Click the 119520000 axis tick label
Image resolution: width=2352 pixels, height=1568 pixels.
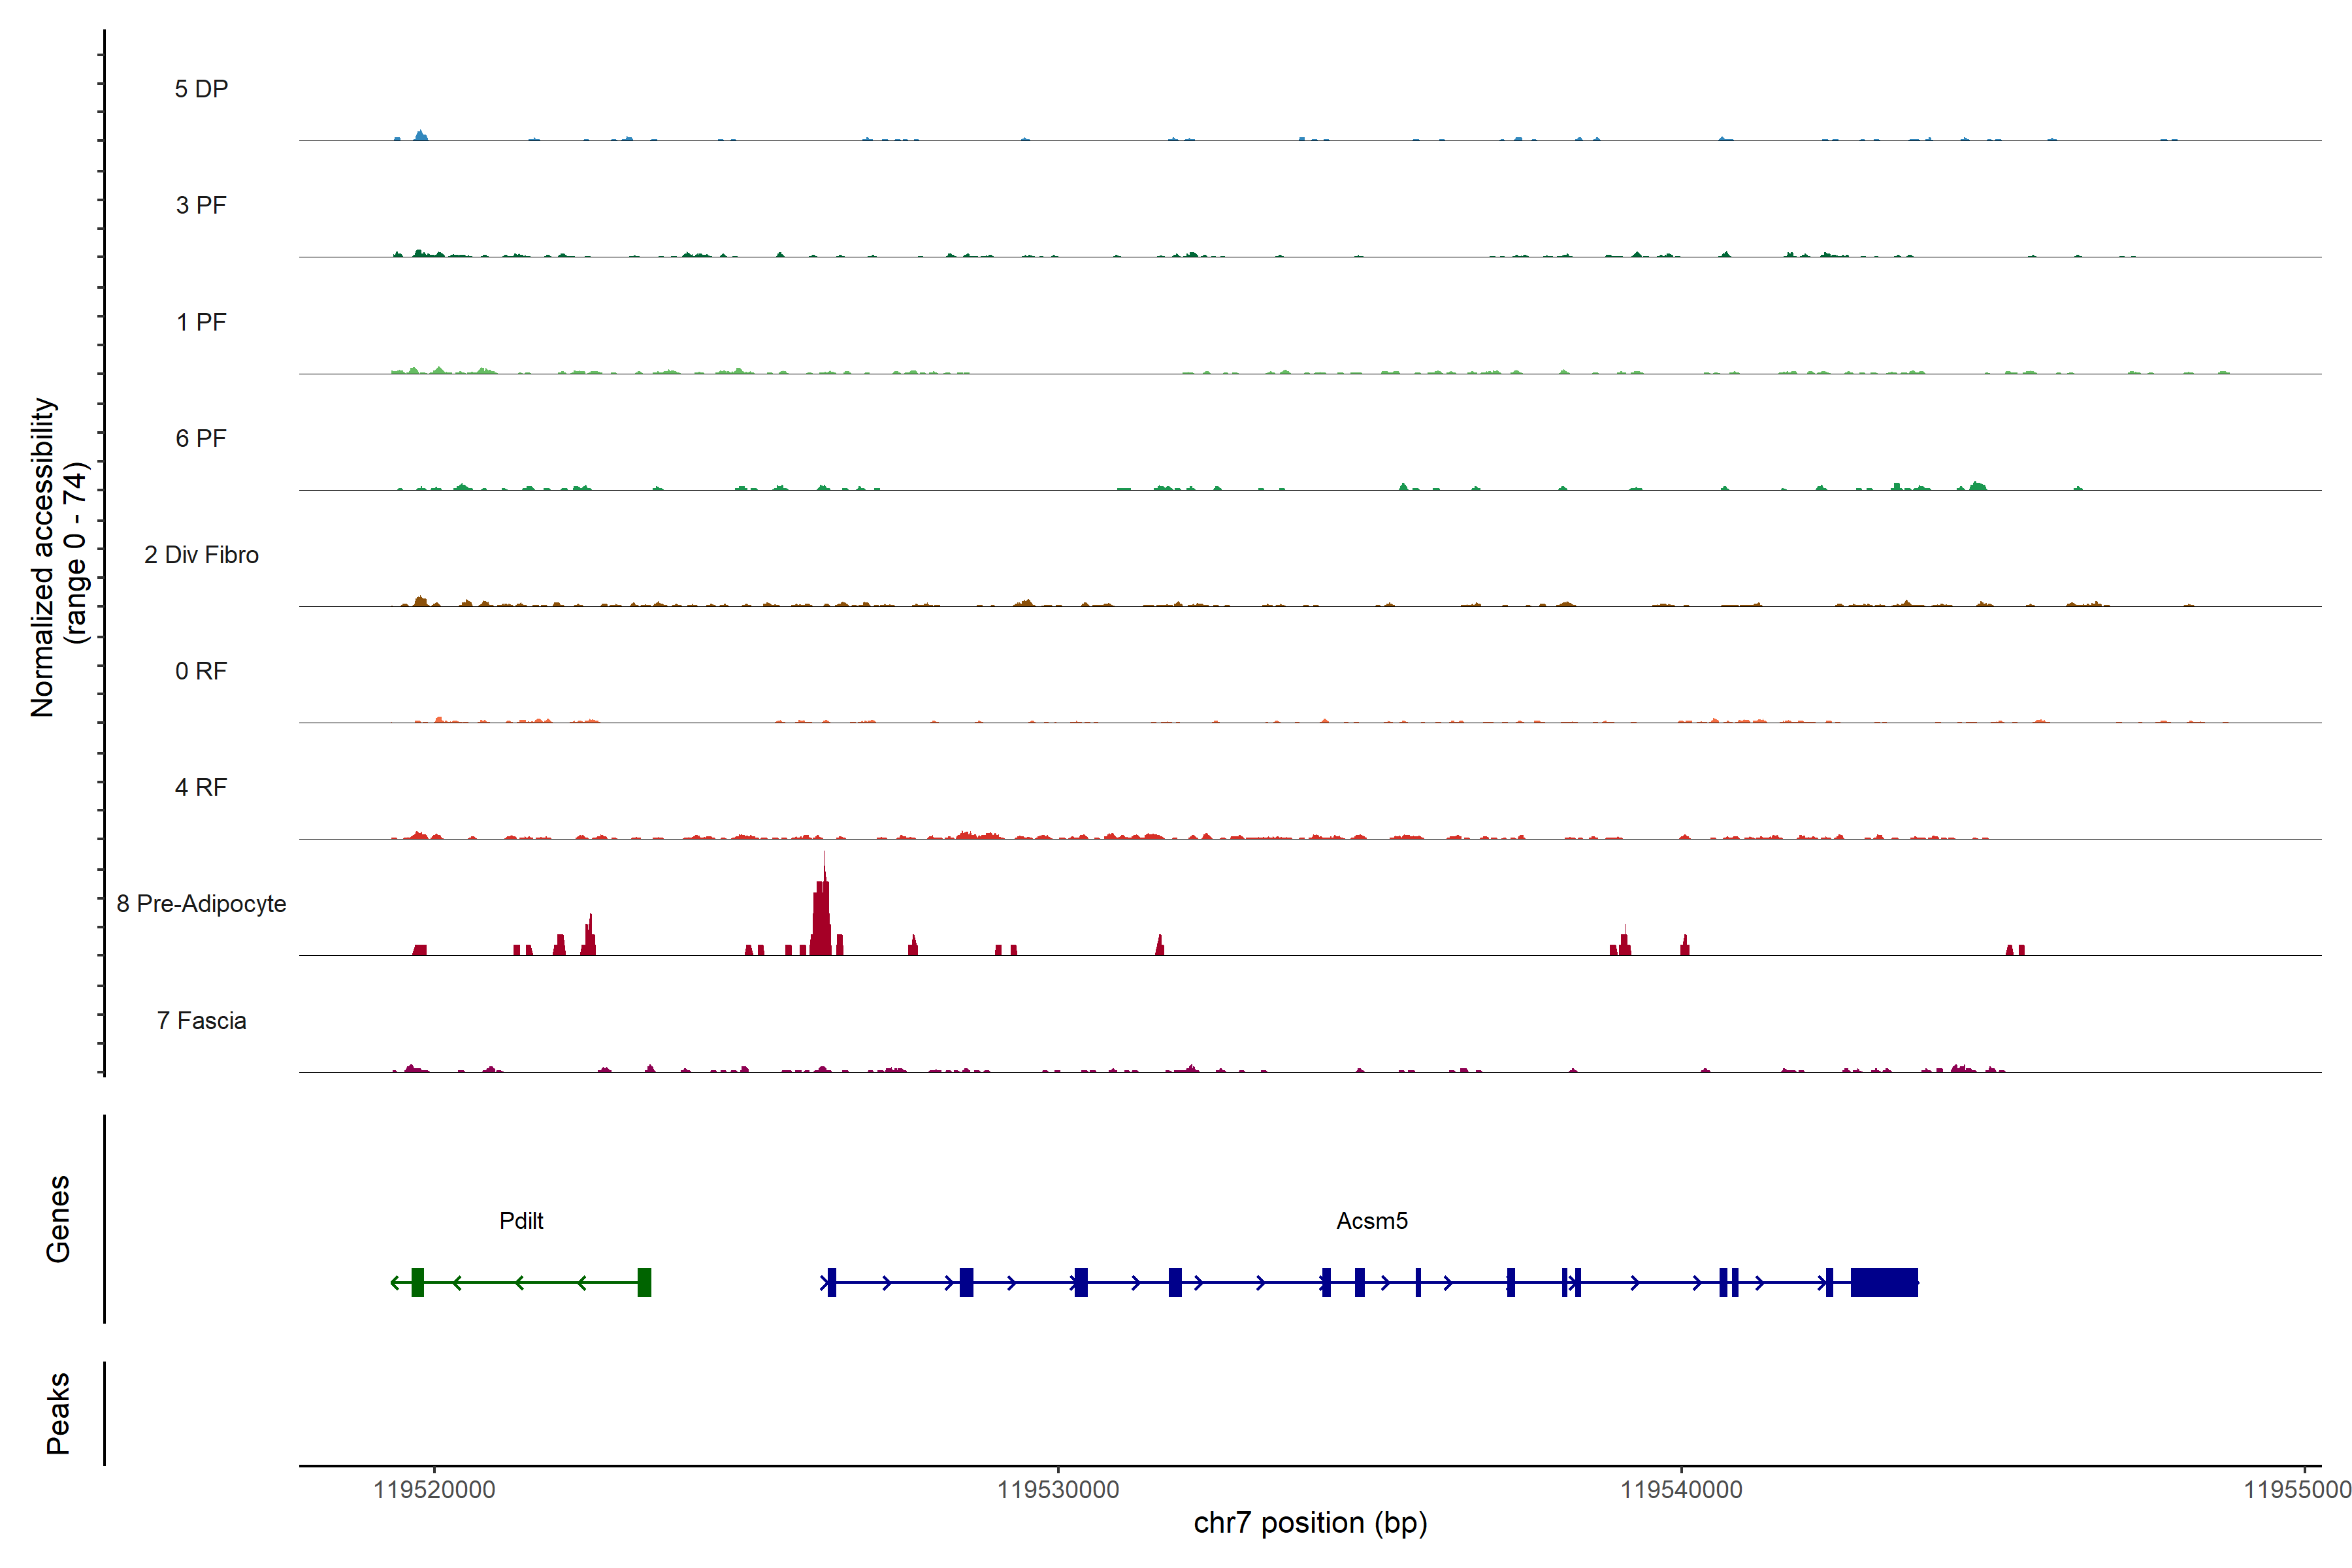click(434, 1490)
